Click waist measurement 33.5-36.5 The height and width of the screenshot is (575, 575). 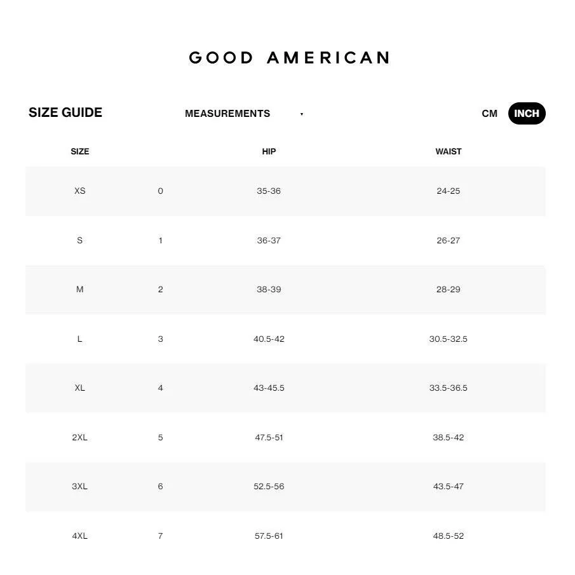pos(448,388)
